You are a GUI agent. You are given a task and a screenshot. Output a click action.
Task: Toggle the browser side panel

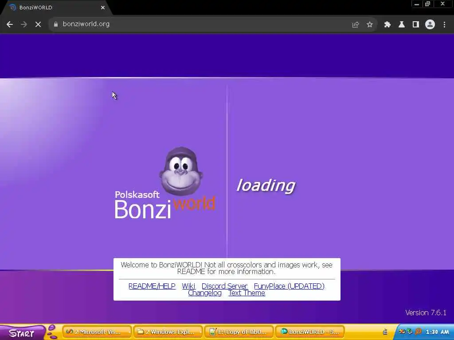(416, 25)
